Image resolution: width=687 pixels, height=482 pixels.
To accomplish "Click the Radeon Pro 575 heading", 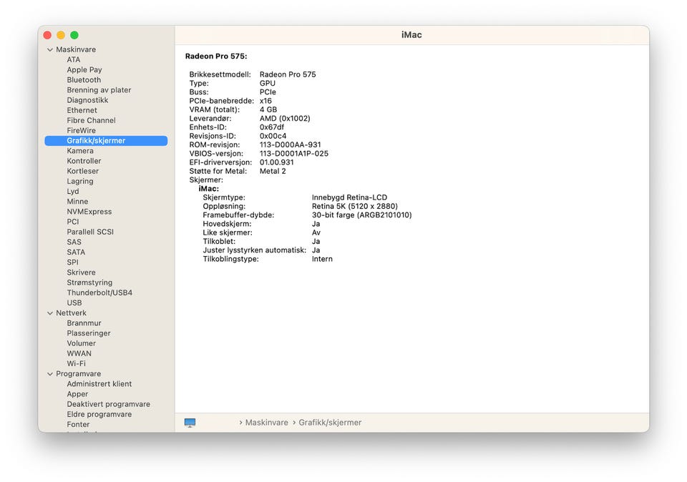I will point(216,56).
